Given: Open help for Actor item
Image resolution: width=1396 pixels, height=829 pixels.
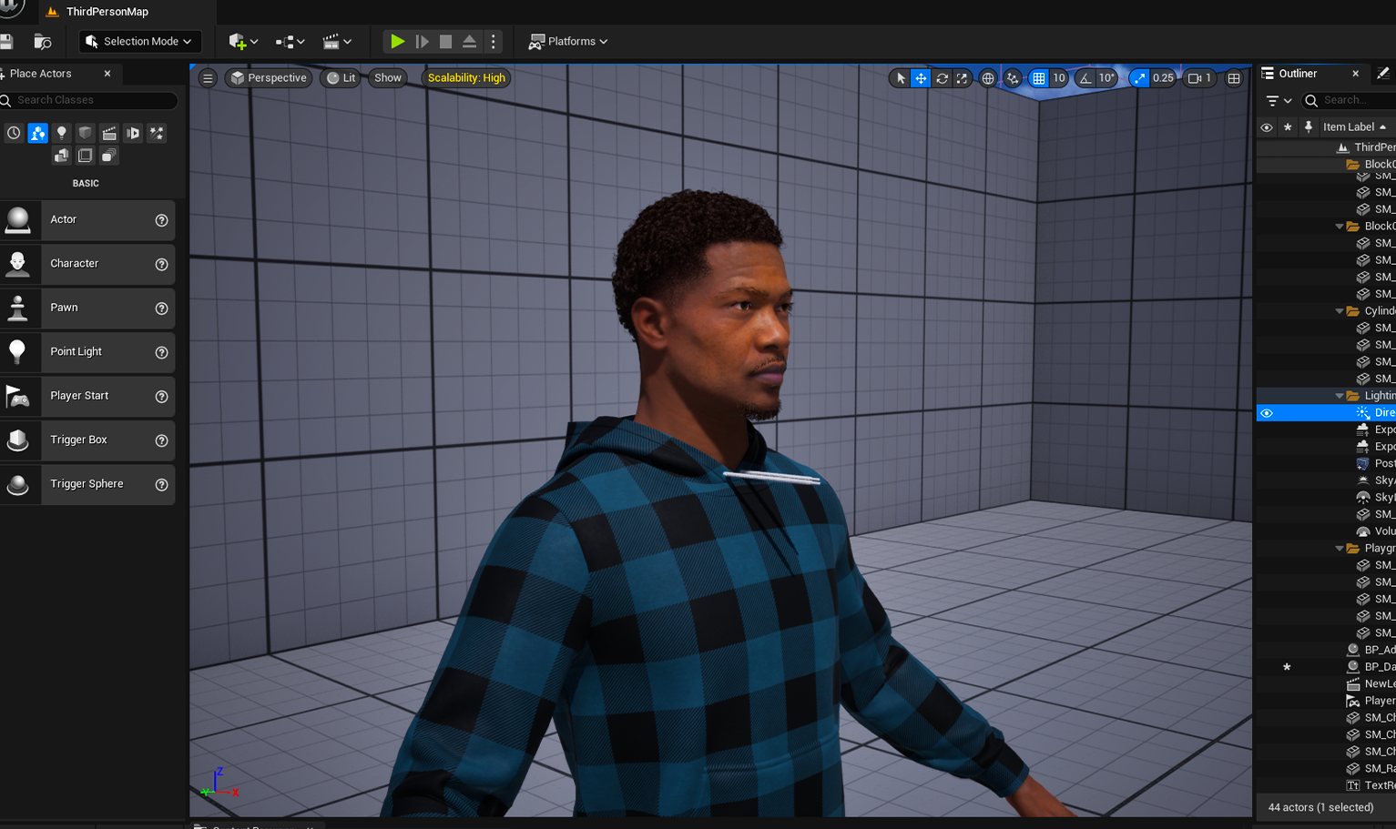Looking at the screenshot, I should pyautogui.click(x=161, y=220).
